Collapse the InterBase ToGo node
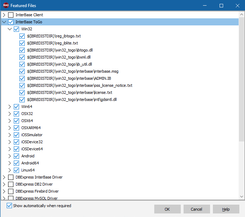 point(4,22)
